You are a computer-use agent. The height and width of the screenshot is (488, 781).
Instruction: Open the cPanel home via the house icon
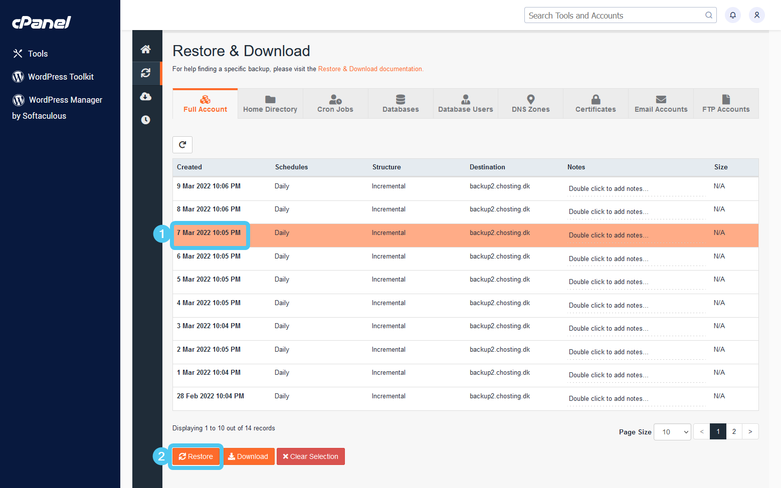coord(146,49)
